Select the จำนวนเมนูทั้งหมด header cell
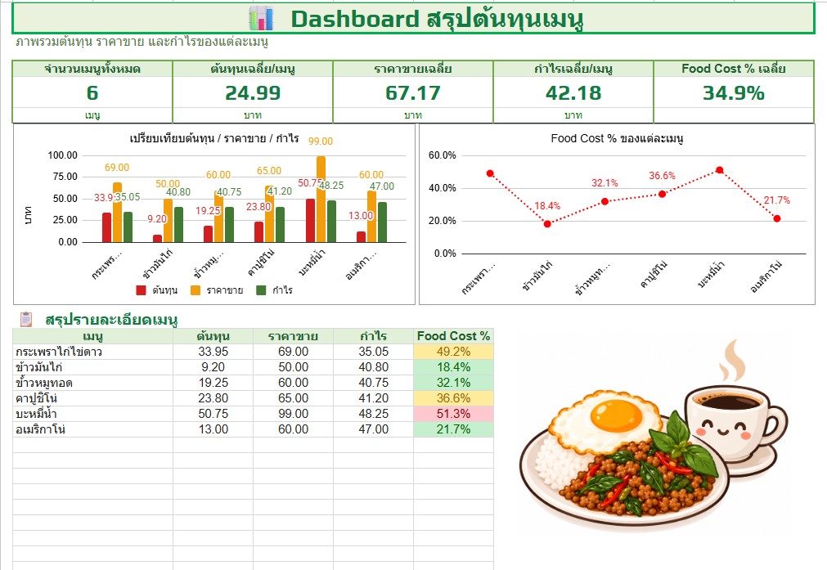Viewport: 827px width, 570px height. click(x=92, y=69)
